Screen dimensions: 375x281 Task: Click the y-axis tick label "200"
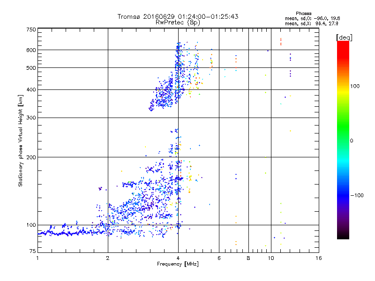(x=31, y=157)
